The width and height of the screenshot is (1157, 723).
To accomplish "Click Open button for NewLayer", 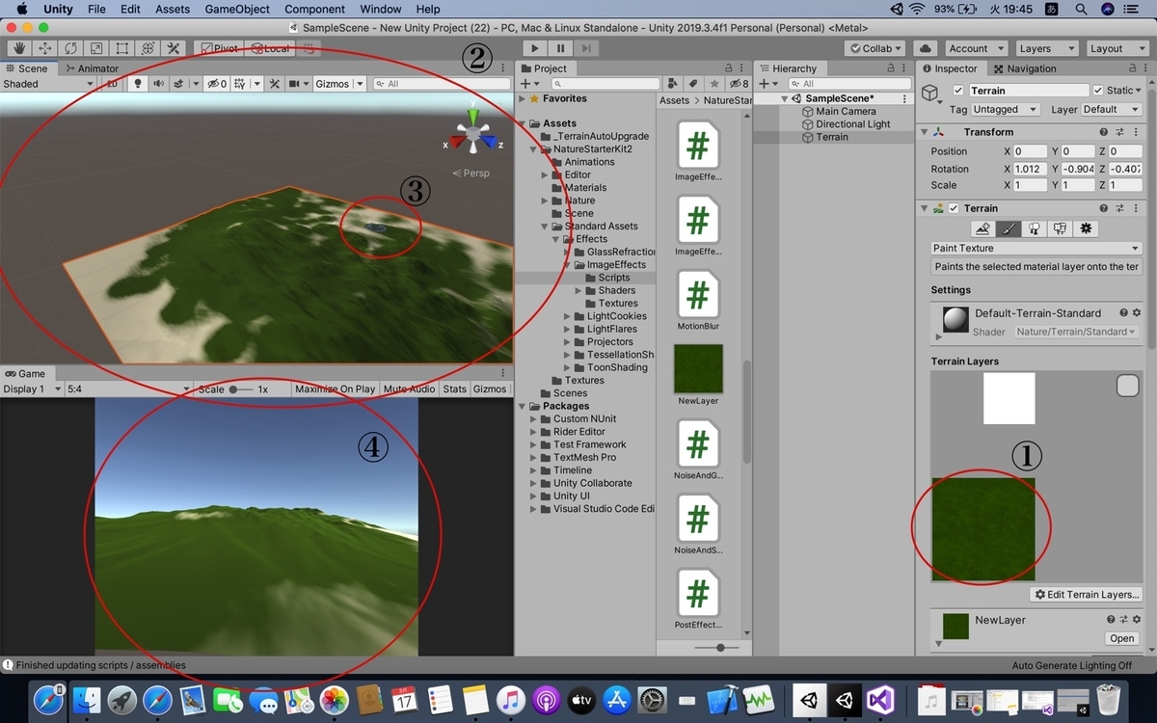I will coord(1122,638).
